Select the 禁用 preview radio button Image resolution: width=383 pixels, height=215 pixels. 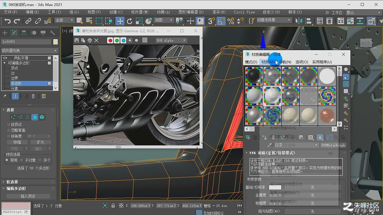click(7, 160)
